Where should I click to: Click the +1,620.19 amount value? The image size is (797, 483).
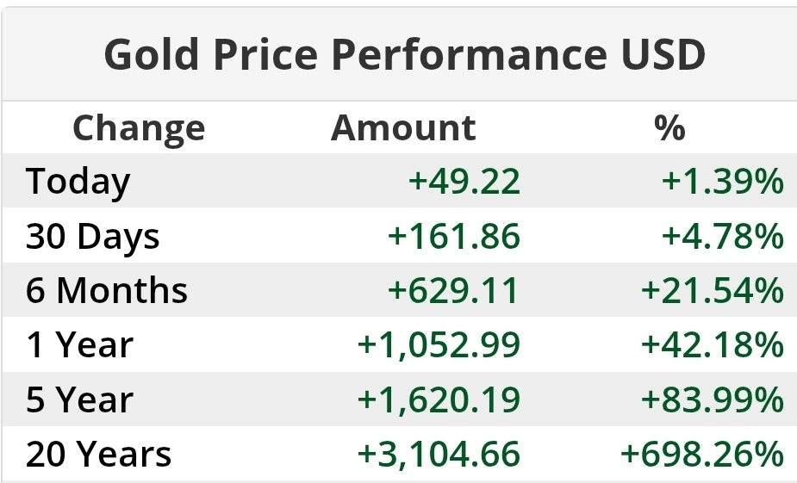pyautogui.click(x=439, y=400)
